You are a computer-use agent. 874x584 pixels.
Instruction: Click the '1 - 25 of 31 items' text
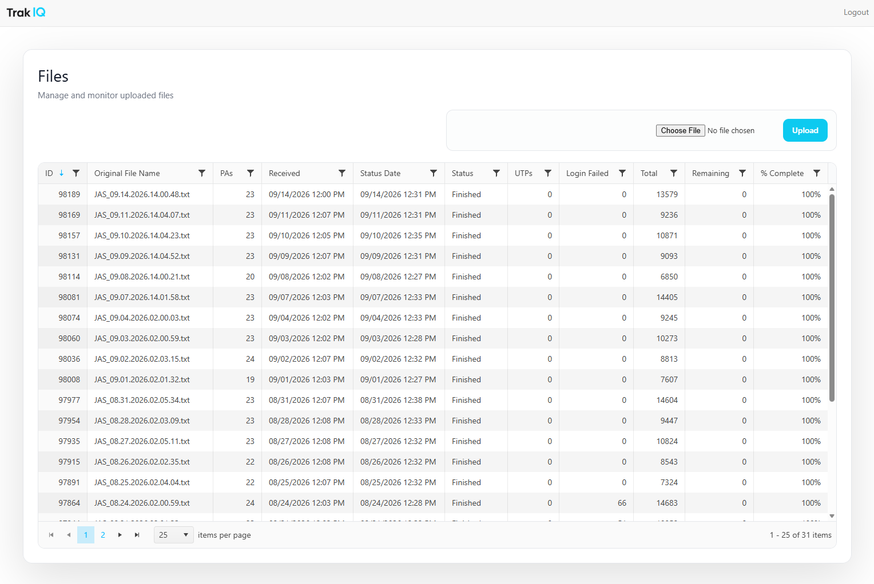pos(800,535)
